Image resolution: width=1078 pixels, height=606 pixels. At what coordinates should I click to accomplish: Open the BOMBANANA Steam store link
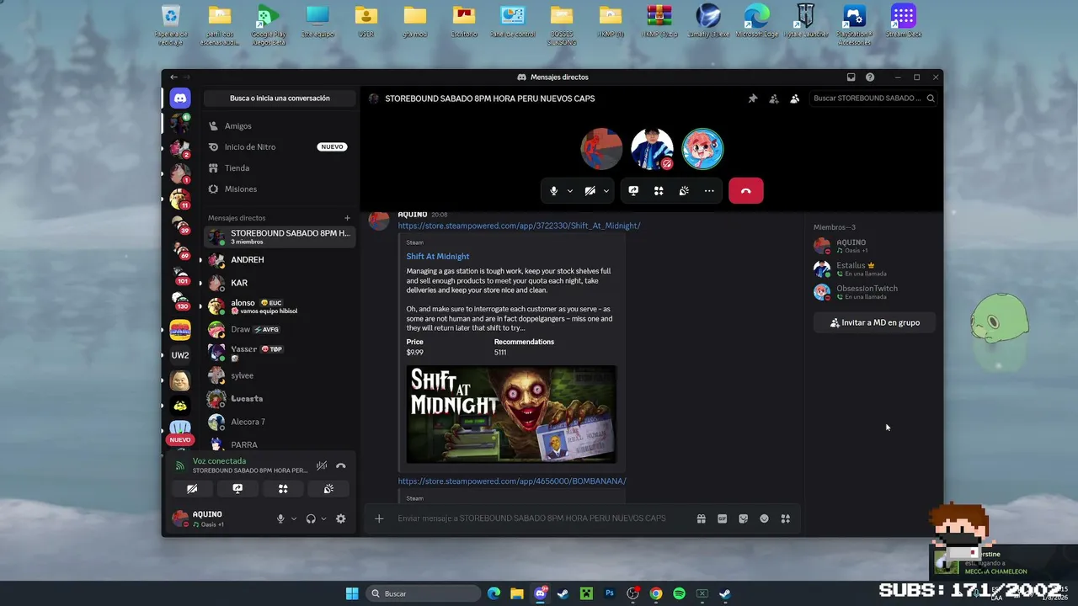click(x=512, y=481)
